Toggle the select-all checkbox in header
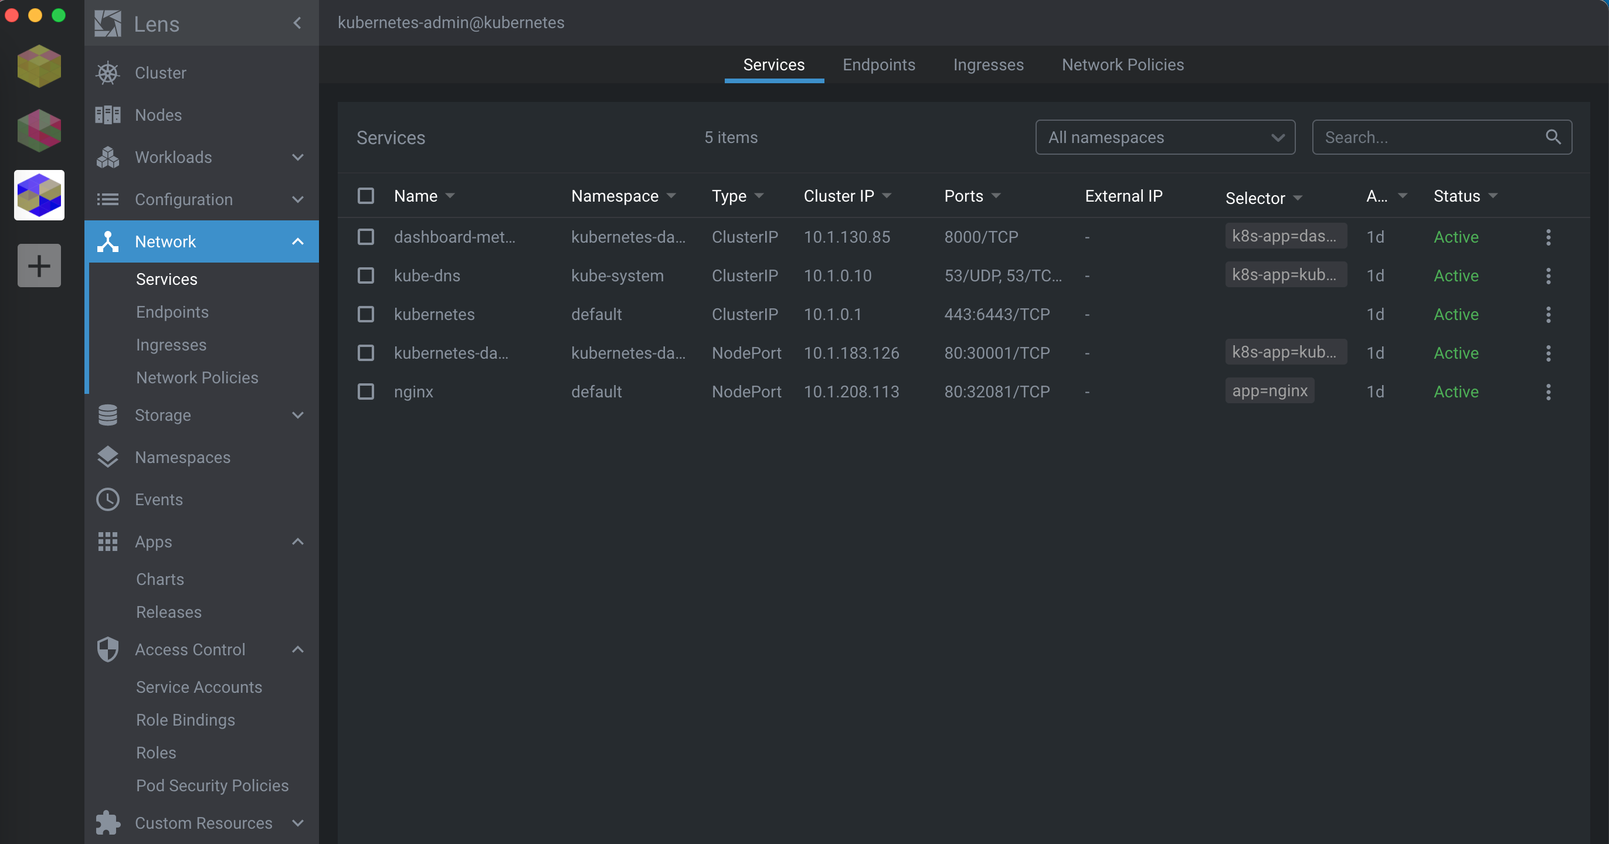Image resolution: width=1609 pixels, height=844 pixels. 365,196
